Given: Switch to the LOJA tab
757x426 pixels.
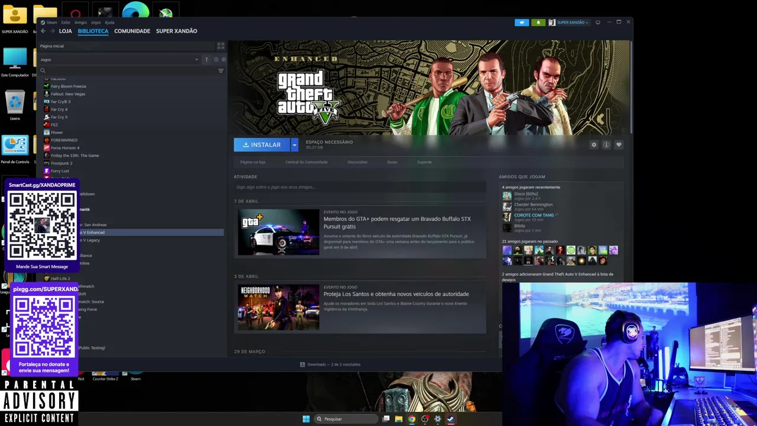Looking at the screenshot, I should tap(65, 31).
